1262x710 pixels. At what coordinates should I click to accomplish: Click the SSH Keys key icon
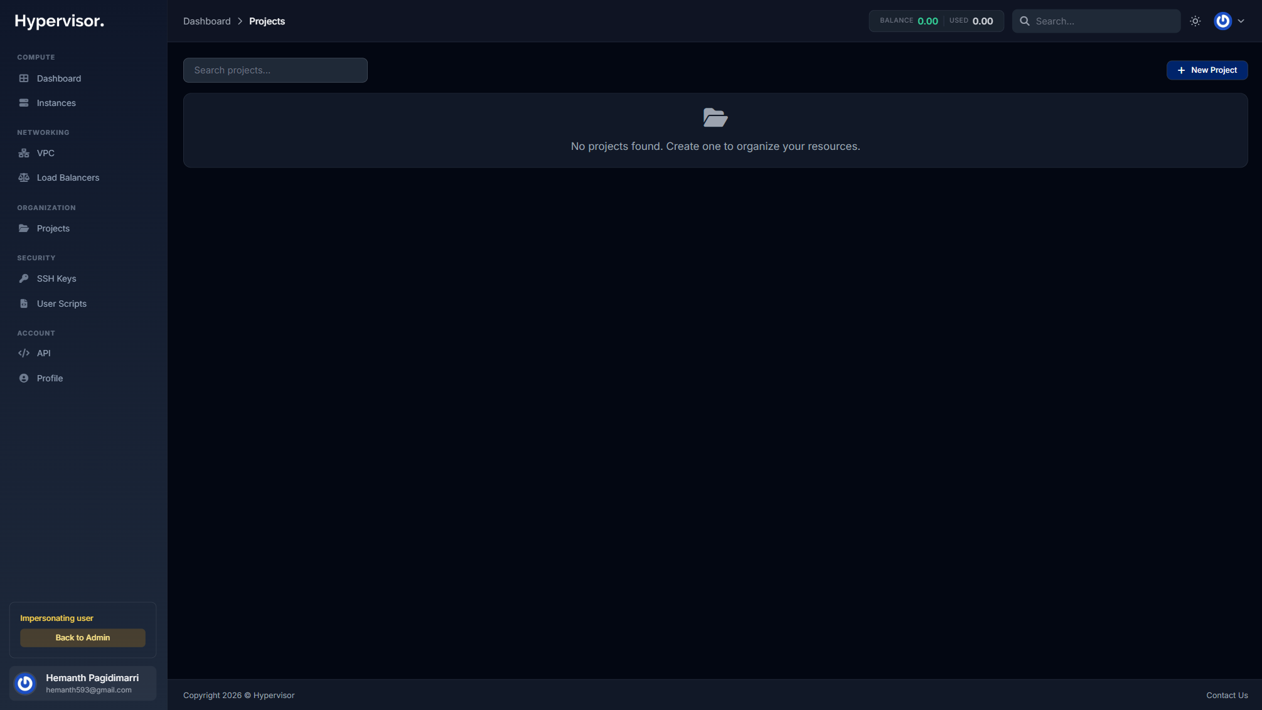pos(24,278)
